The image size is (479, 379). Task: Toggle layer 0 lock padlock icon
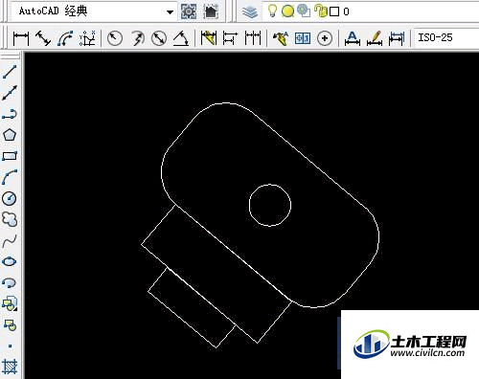(x=321, y=11)
